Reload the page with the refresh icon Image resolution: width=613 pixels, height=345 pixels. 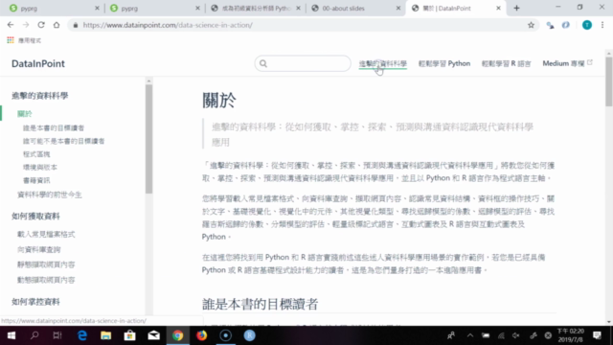point(41,25)
